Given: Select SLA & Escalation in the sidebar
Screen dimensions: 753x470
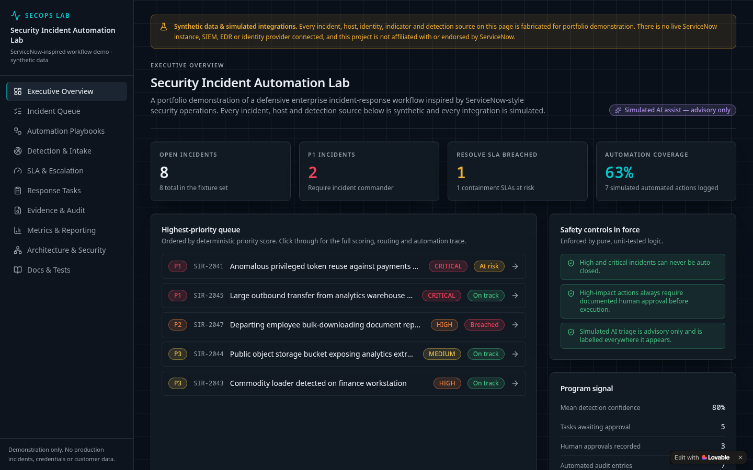Looking at the screenshot, I should pos(67,171).
